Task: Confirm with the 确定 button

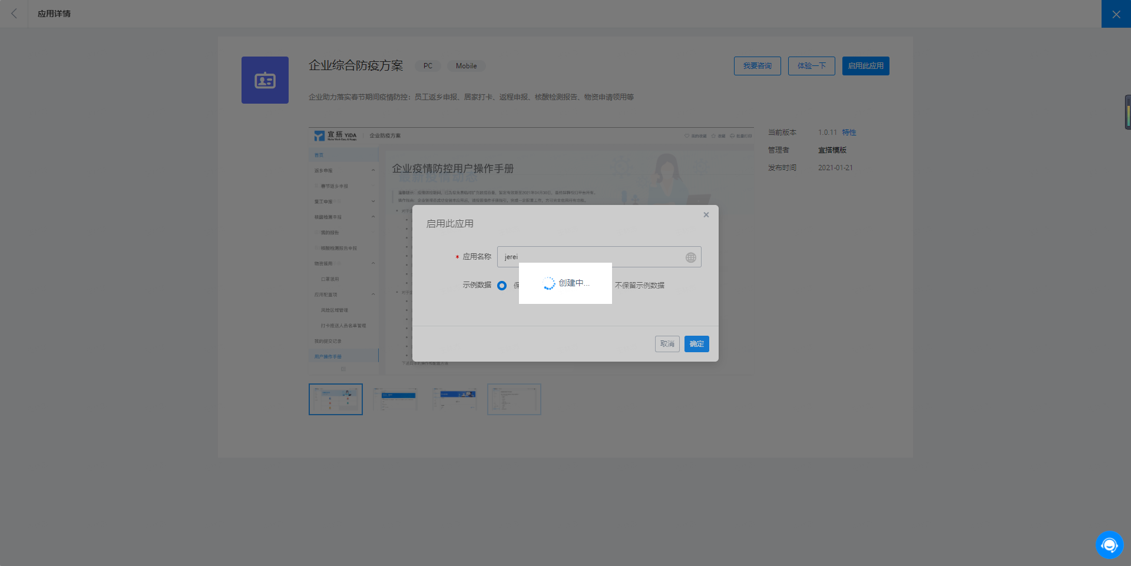Action: (x=697, y=344)
